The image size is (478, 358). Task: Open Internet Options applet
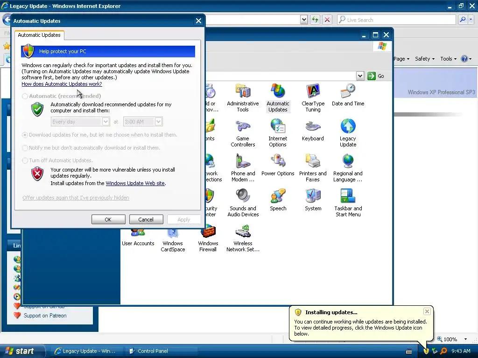(278, 133)
